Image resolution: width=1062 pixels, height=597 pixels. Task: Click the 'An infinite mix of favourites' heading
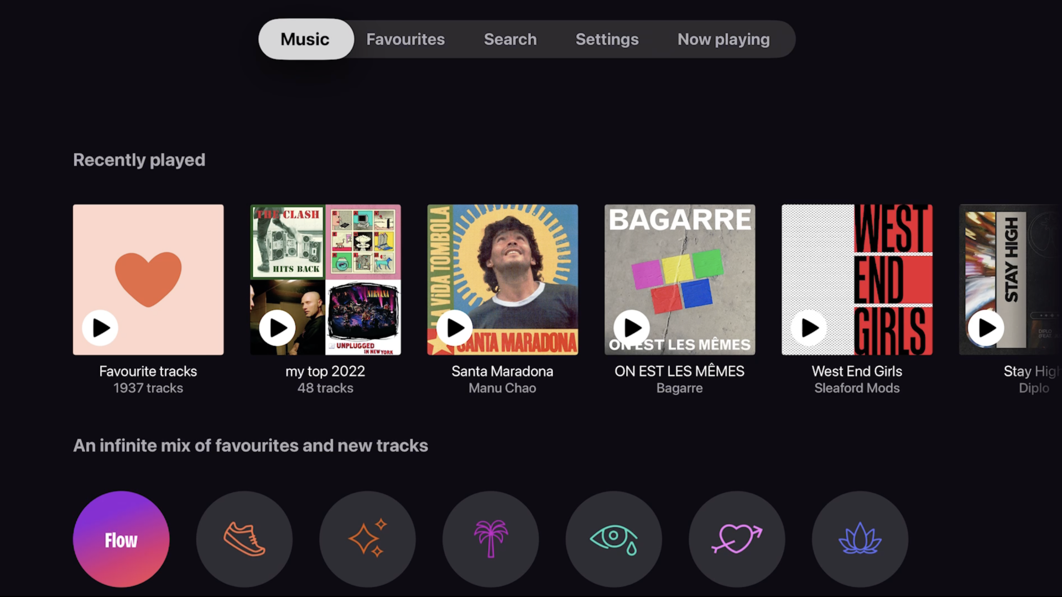[x=251, y=446]
